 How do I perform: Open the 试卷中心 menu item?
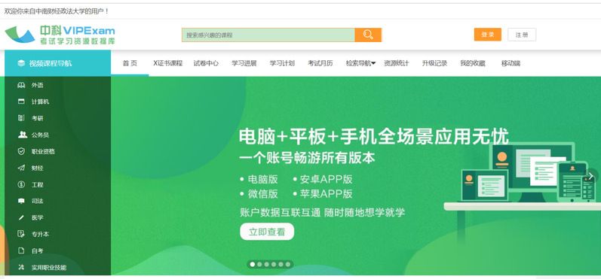206,63
